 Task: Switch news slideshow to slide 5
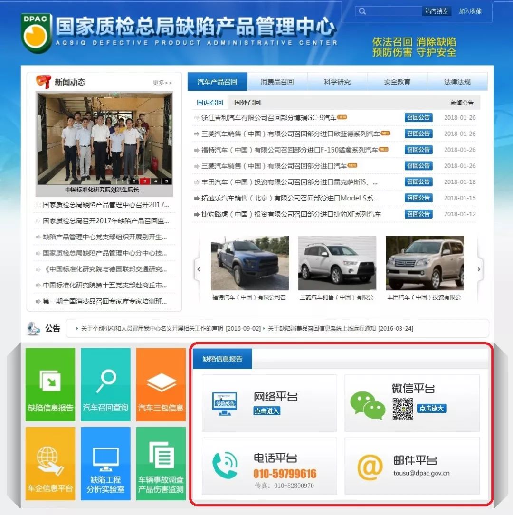[167, 181]
